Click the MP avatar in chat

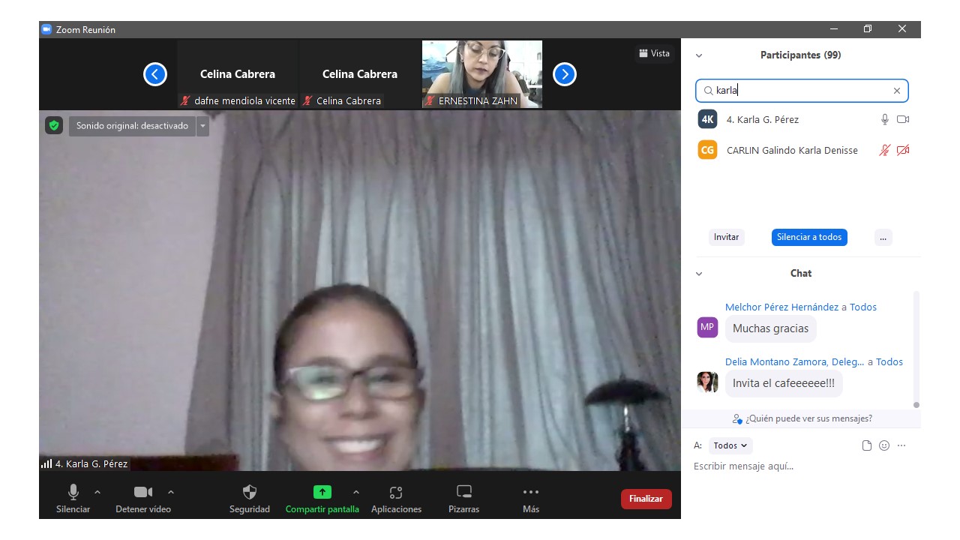pyautogui.click(x=707, y=327)
